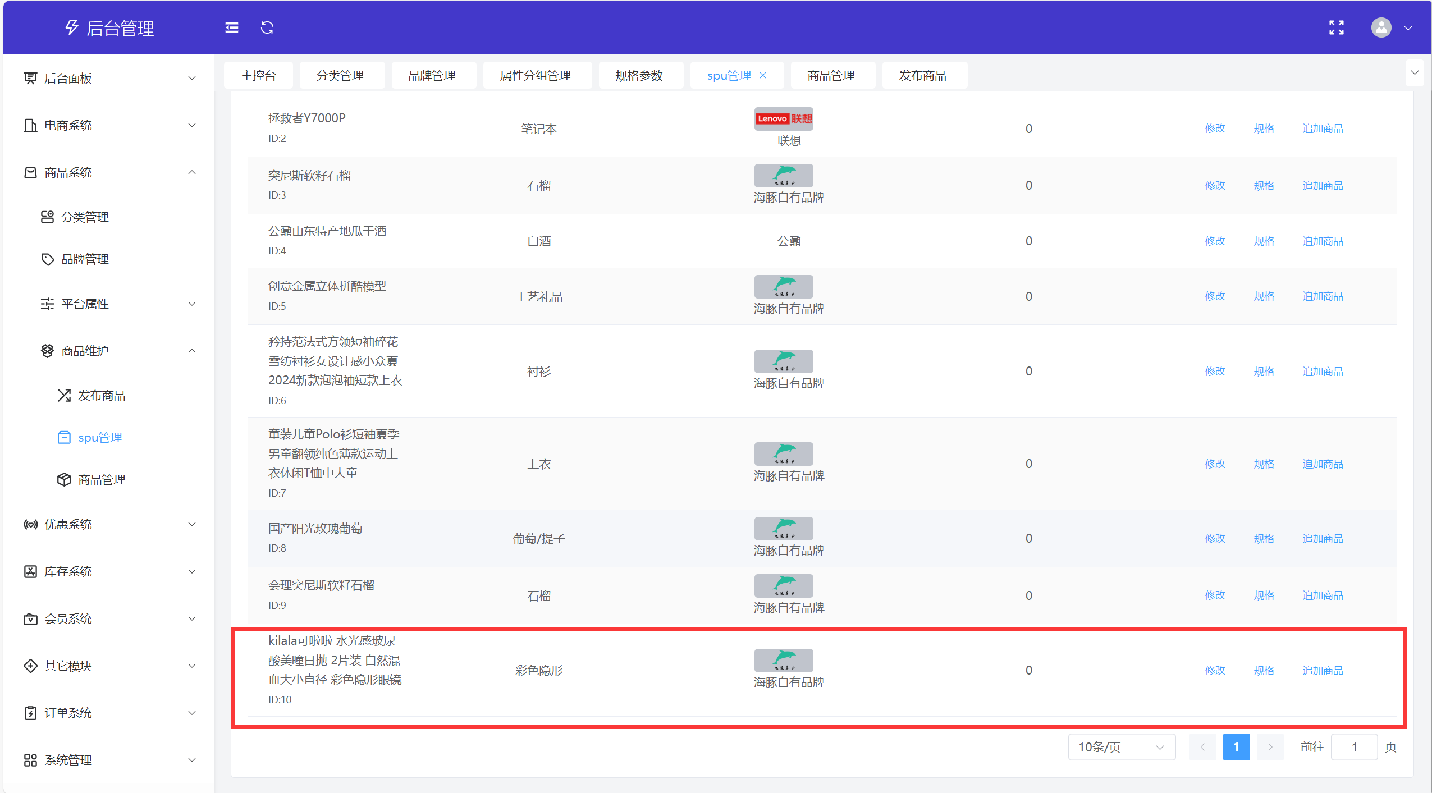Expand the 库存系统 menu

point(192,571)
